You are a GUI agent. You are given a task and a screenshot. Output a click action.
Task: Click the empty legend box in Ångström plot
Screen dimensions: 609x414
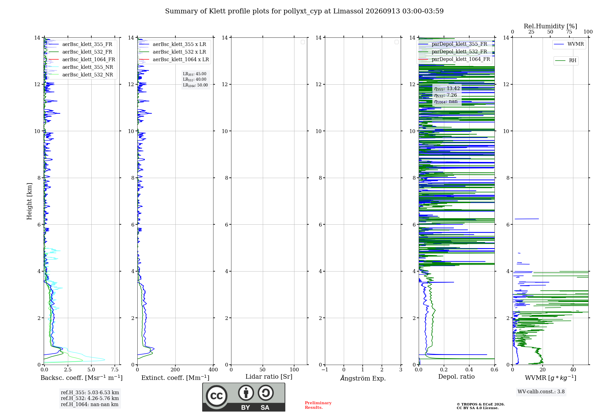tap(396, 42)
